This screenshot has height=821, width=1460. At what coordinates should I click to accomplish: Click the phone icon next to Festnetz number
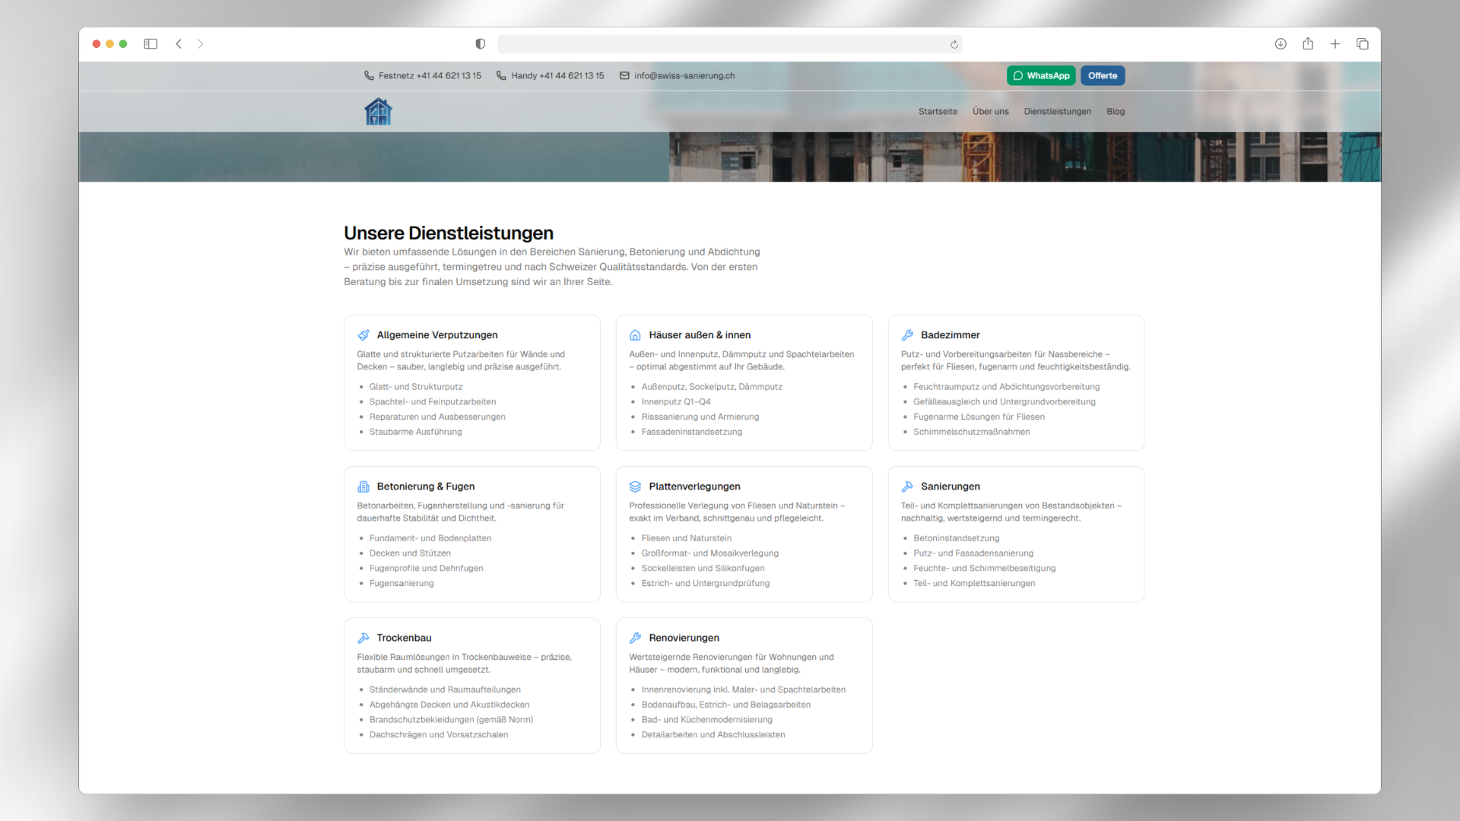click(368, 75)
